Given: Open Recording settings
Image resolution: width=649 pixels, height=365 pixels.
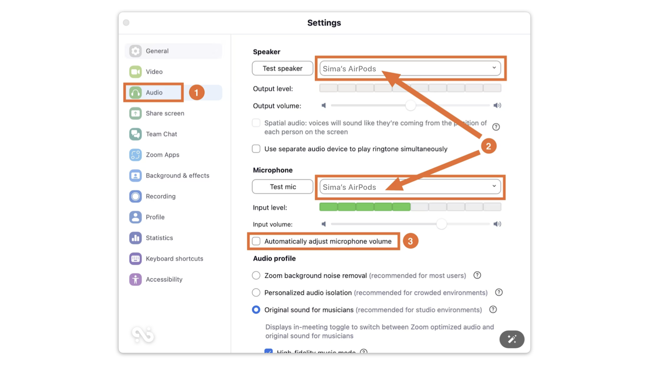Looking at the screenshot, I should tap(174, 196).
